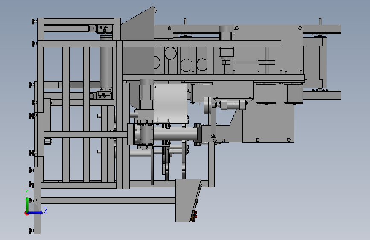Image resolution: width=370 pixels, height=240 pixels.
Task: Click the red X axis origin dot
Action: (26, 213)
